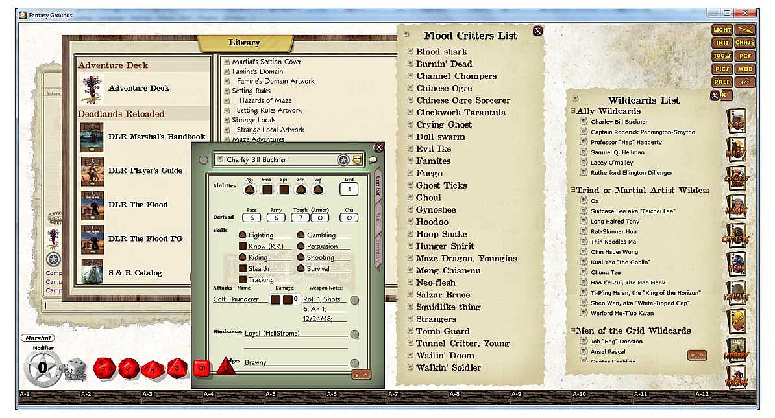Open the Items deck icon
The image size is (775, 418).
coord(736,265)
